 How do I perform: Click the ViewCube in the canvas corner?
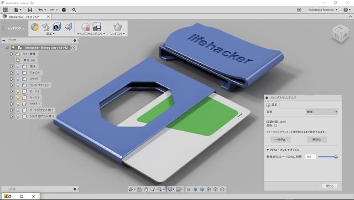[x=340, y=34]
